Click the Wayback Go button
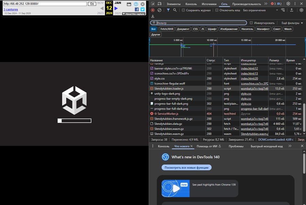Screen dimensions: 306x205 92,4
